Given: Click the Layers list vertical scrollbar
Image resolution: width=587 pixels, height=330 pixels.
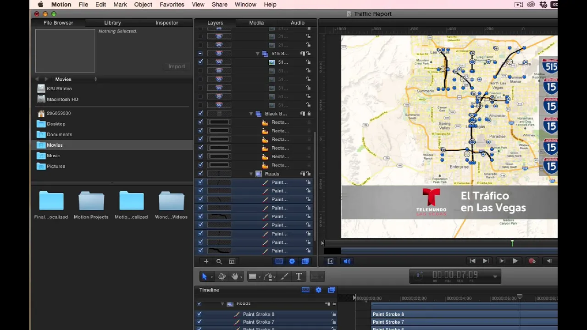Looking at the screenshot, I should click(315, 186).
